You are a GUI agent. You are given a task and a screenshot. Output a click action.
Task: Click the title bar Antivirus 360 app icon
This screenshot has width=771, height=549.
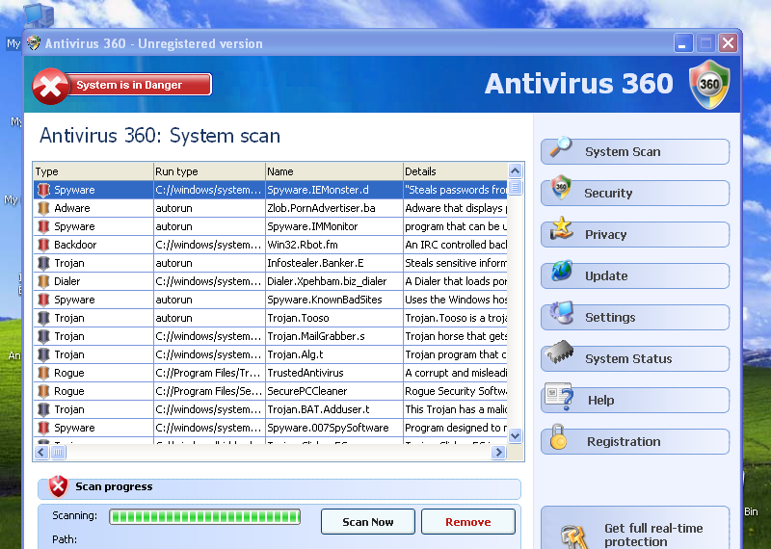pyautogui.click(x=34, y=42)
